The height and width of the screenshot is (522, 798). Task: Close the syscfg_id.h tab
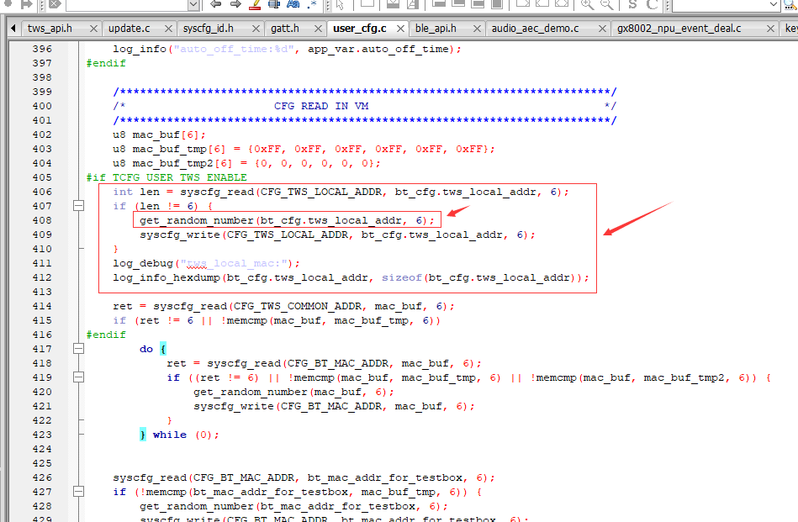coord(256,29)
